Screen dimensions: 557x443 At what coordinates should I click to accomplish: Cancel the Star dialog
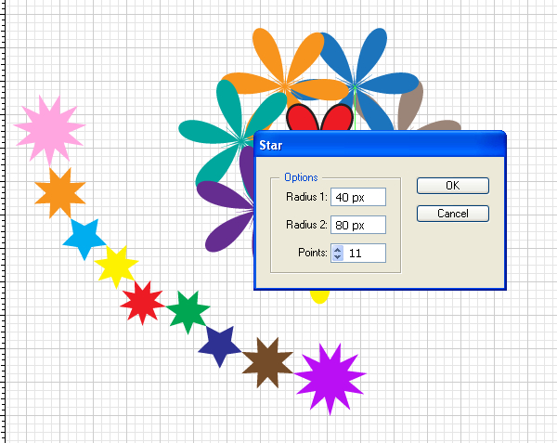pyautogui.click(x=453, y=214)
